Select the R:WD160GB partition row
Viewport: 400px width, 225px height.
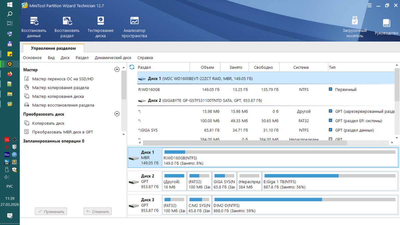point(266,90)
